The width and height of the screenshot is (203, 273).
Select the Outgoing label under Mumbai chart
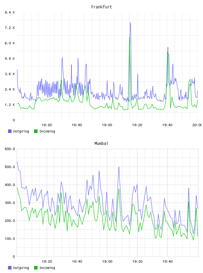[21, 268]
